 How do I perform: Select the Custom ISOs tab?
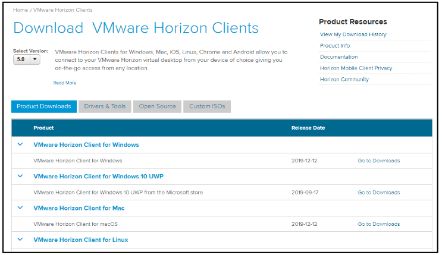point(207,106)
